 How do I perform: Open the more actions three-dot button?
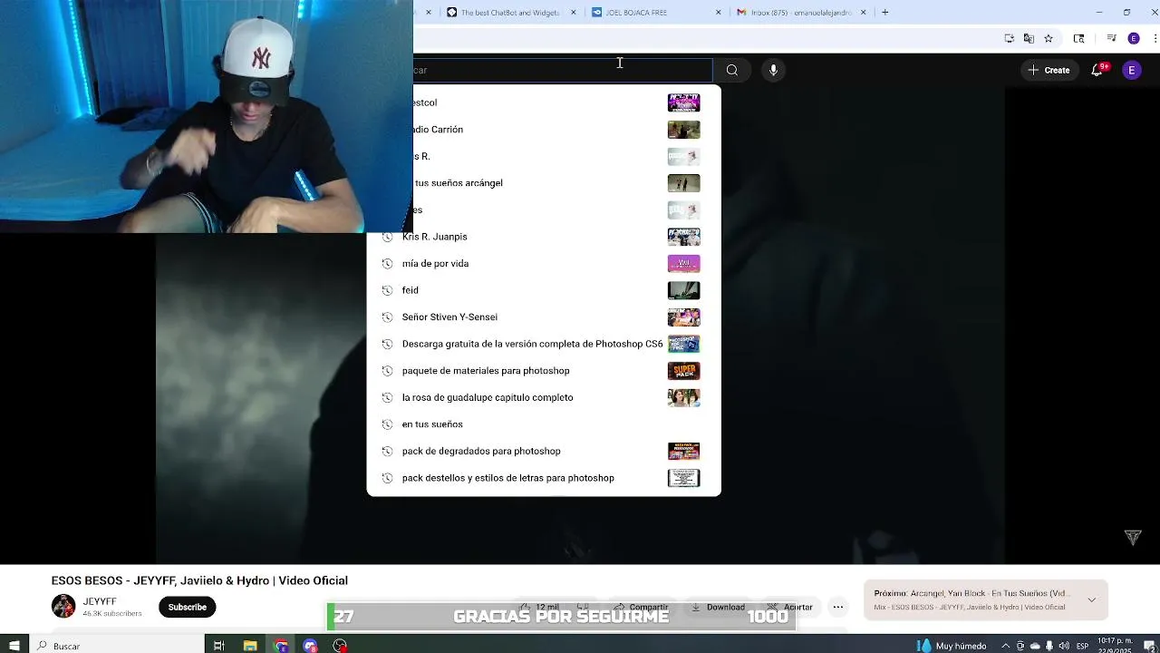point(838,607)
